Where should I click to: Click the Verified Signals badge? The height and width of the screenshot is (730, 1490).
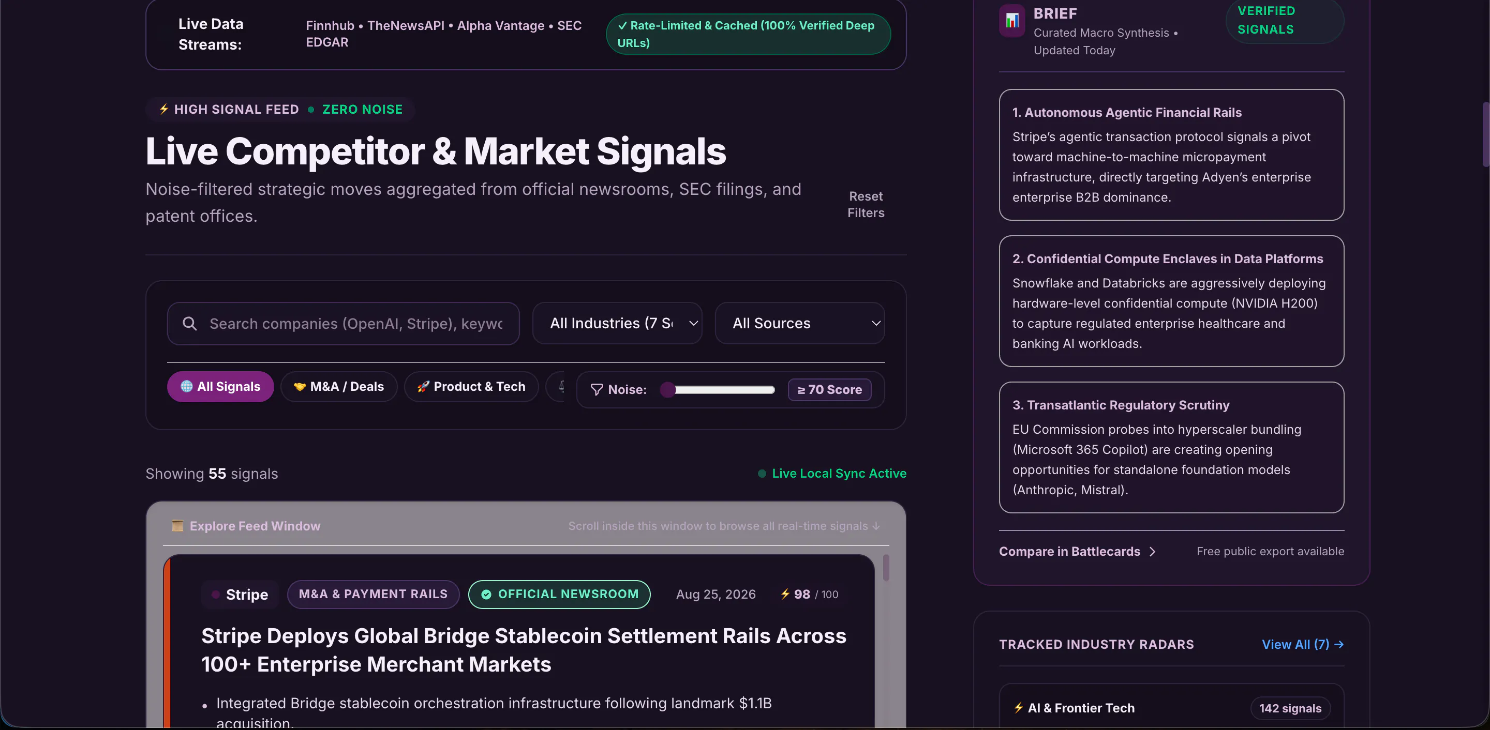1285,20
